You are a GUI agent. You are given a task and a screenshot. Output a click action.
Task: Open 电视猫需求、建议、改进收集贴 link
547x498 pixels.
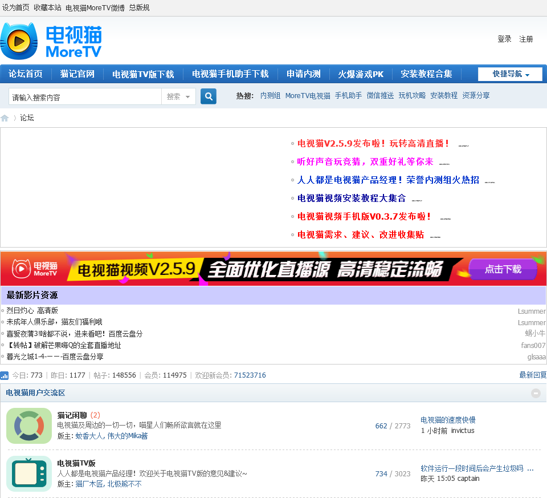(x=361, y=234)
